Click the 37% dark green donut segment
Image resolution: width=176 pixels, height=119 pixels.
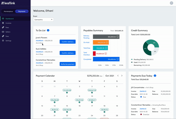tap(145, 49)
